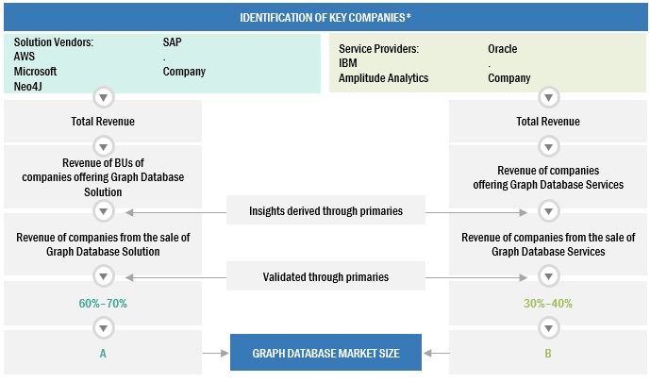Select the right Total Revenue box
Image resolution: width=650 pixels, height=382 pixels.
coord(548,122)
